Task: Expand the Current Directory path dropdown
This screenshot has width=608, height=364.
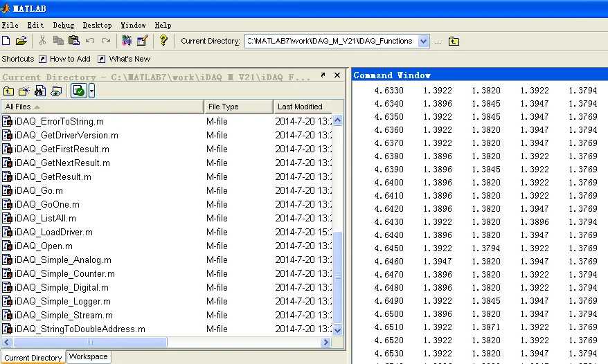Action: 423,41
